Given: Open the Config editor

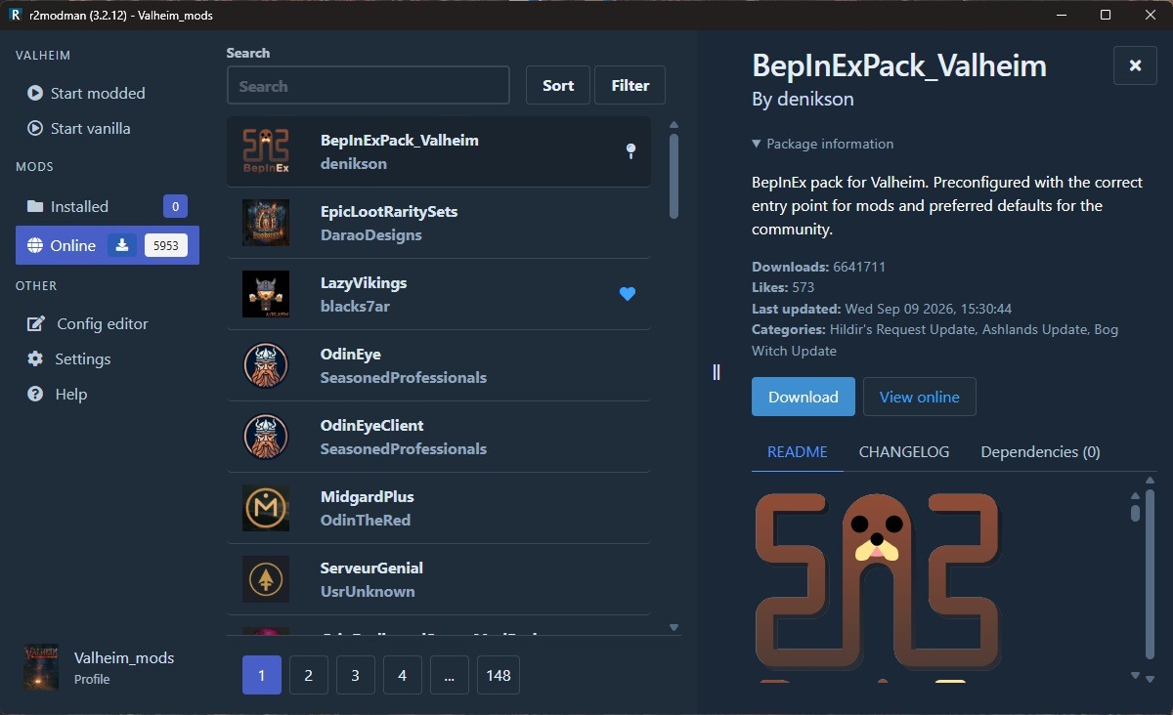Looking at the screenshot, I should click(108, 323).
